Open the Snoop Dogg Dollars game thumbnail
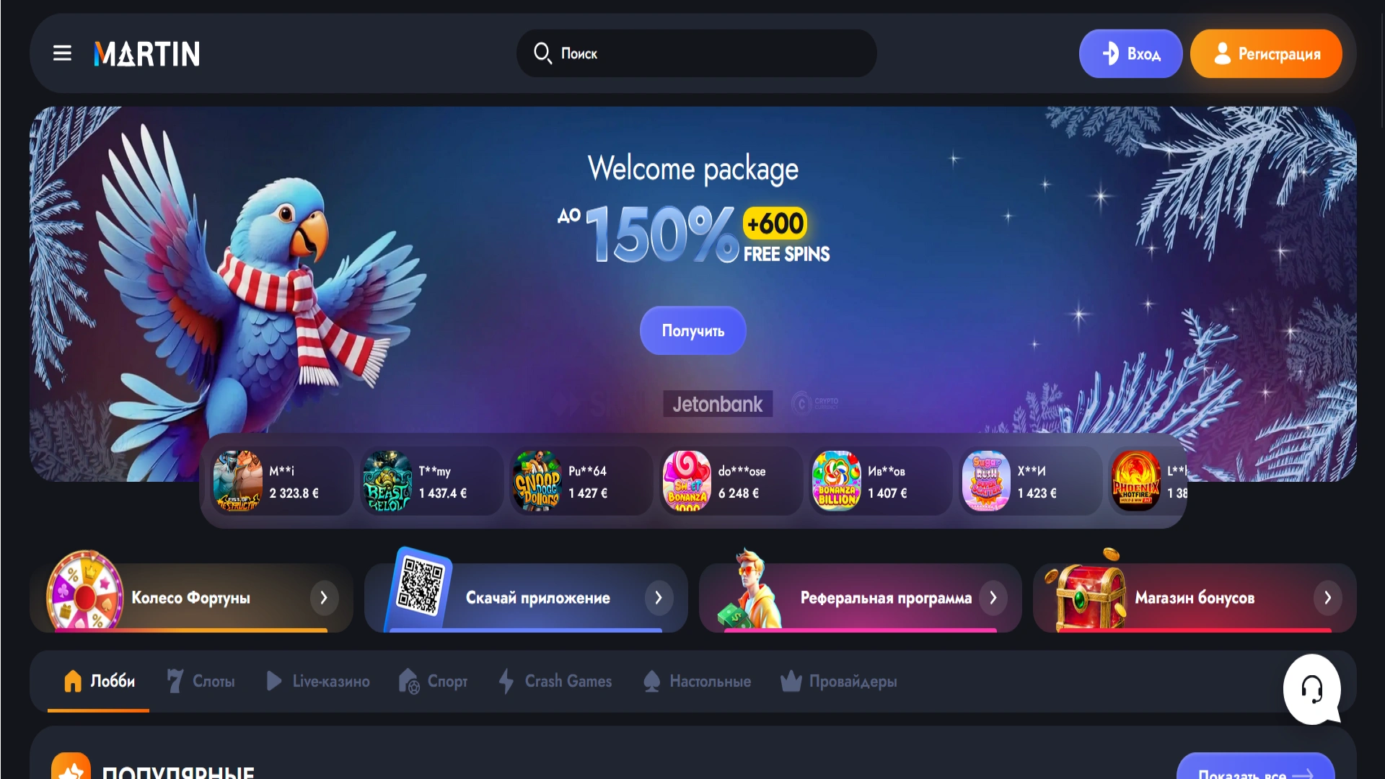Screen dimensions: 1385x779 [537, 481]
